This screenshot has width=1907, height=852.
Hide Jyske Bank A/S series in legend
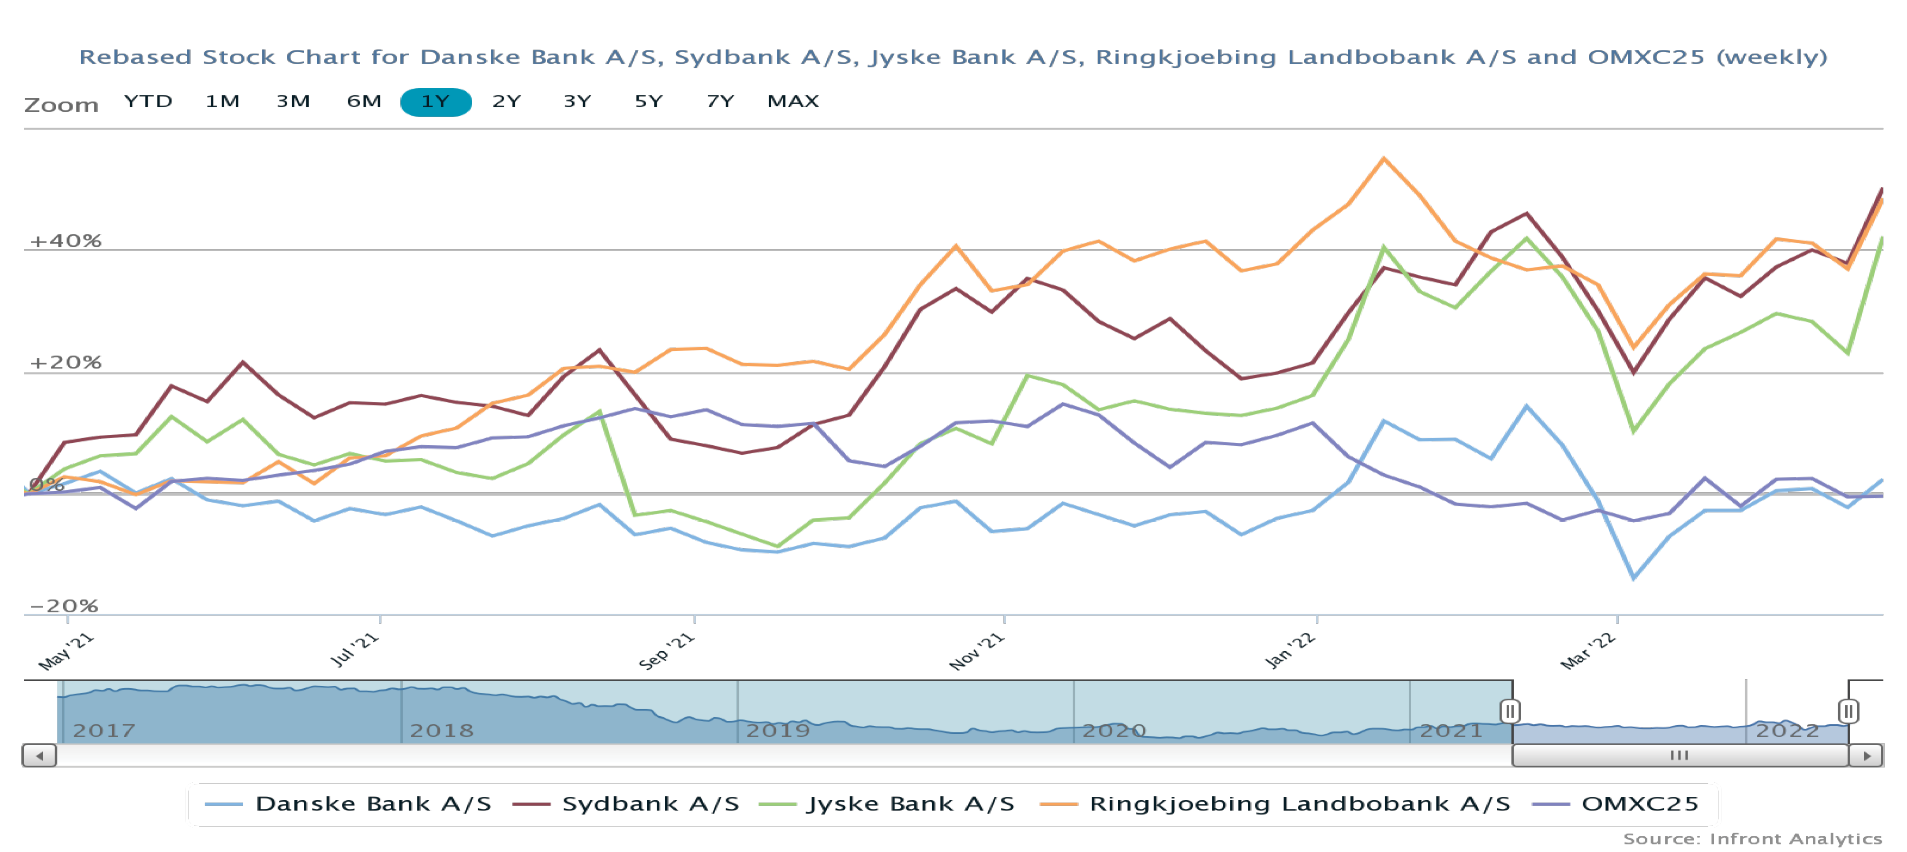[910, 804]
